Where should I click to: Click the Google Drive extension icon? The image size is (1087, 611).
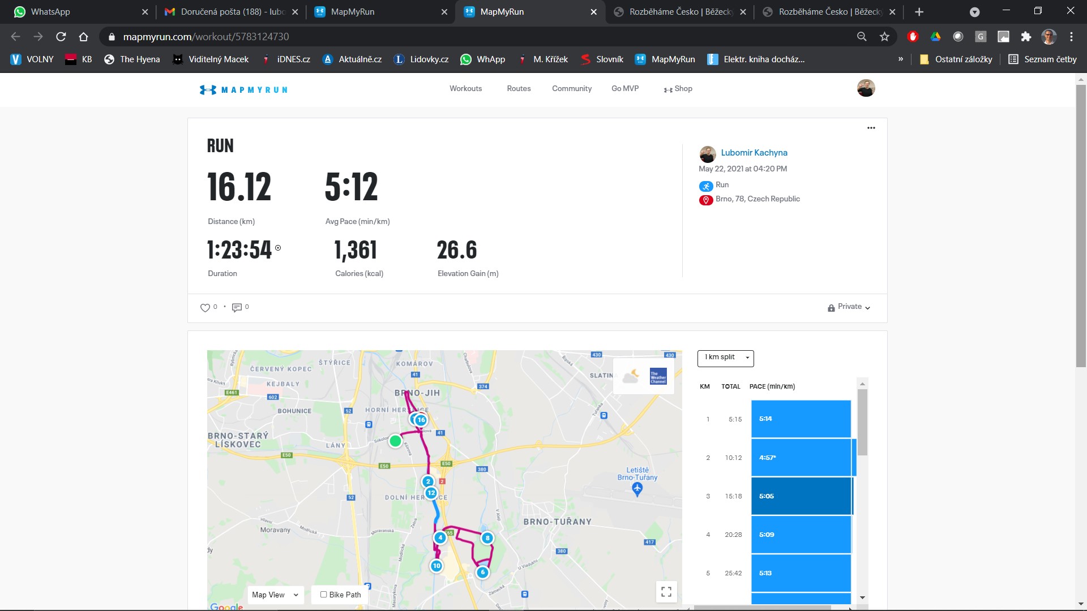click(935, 37)
